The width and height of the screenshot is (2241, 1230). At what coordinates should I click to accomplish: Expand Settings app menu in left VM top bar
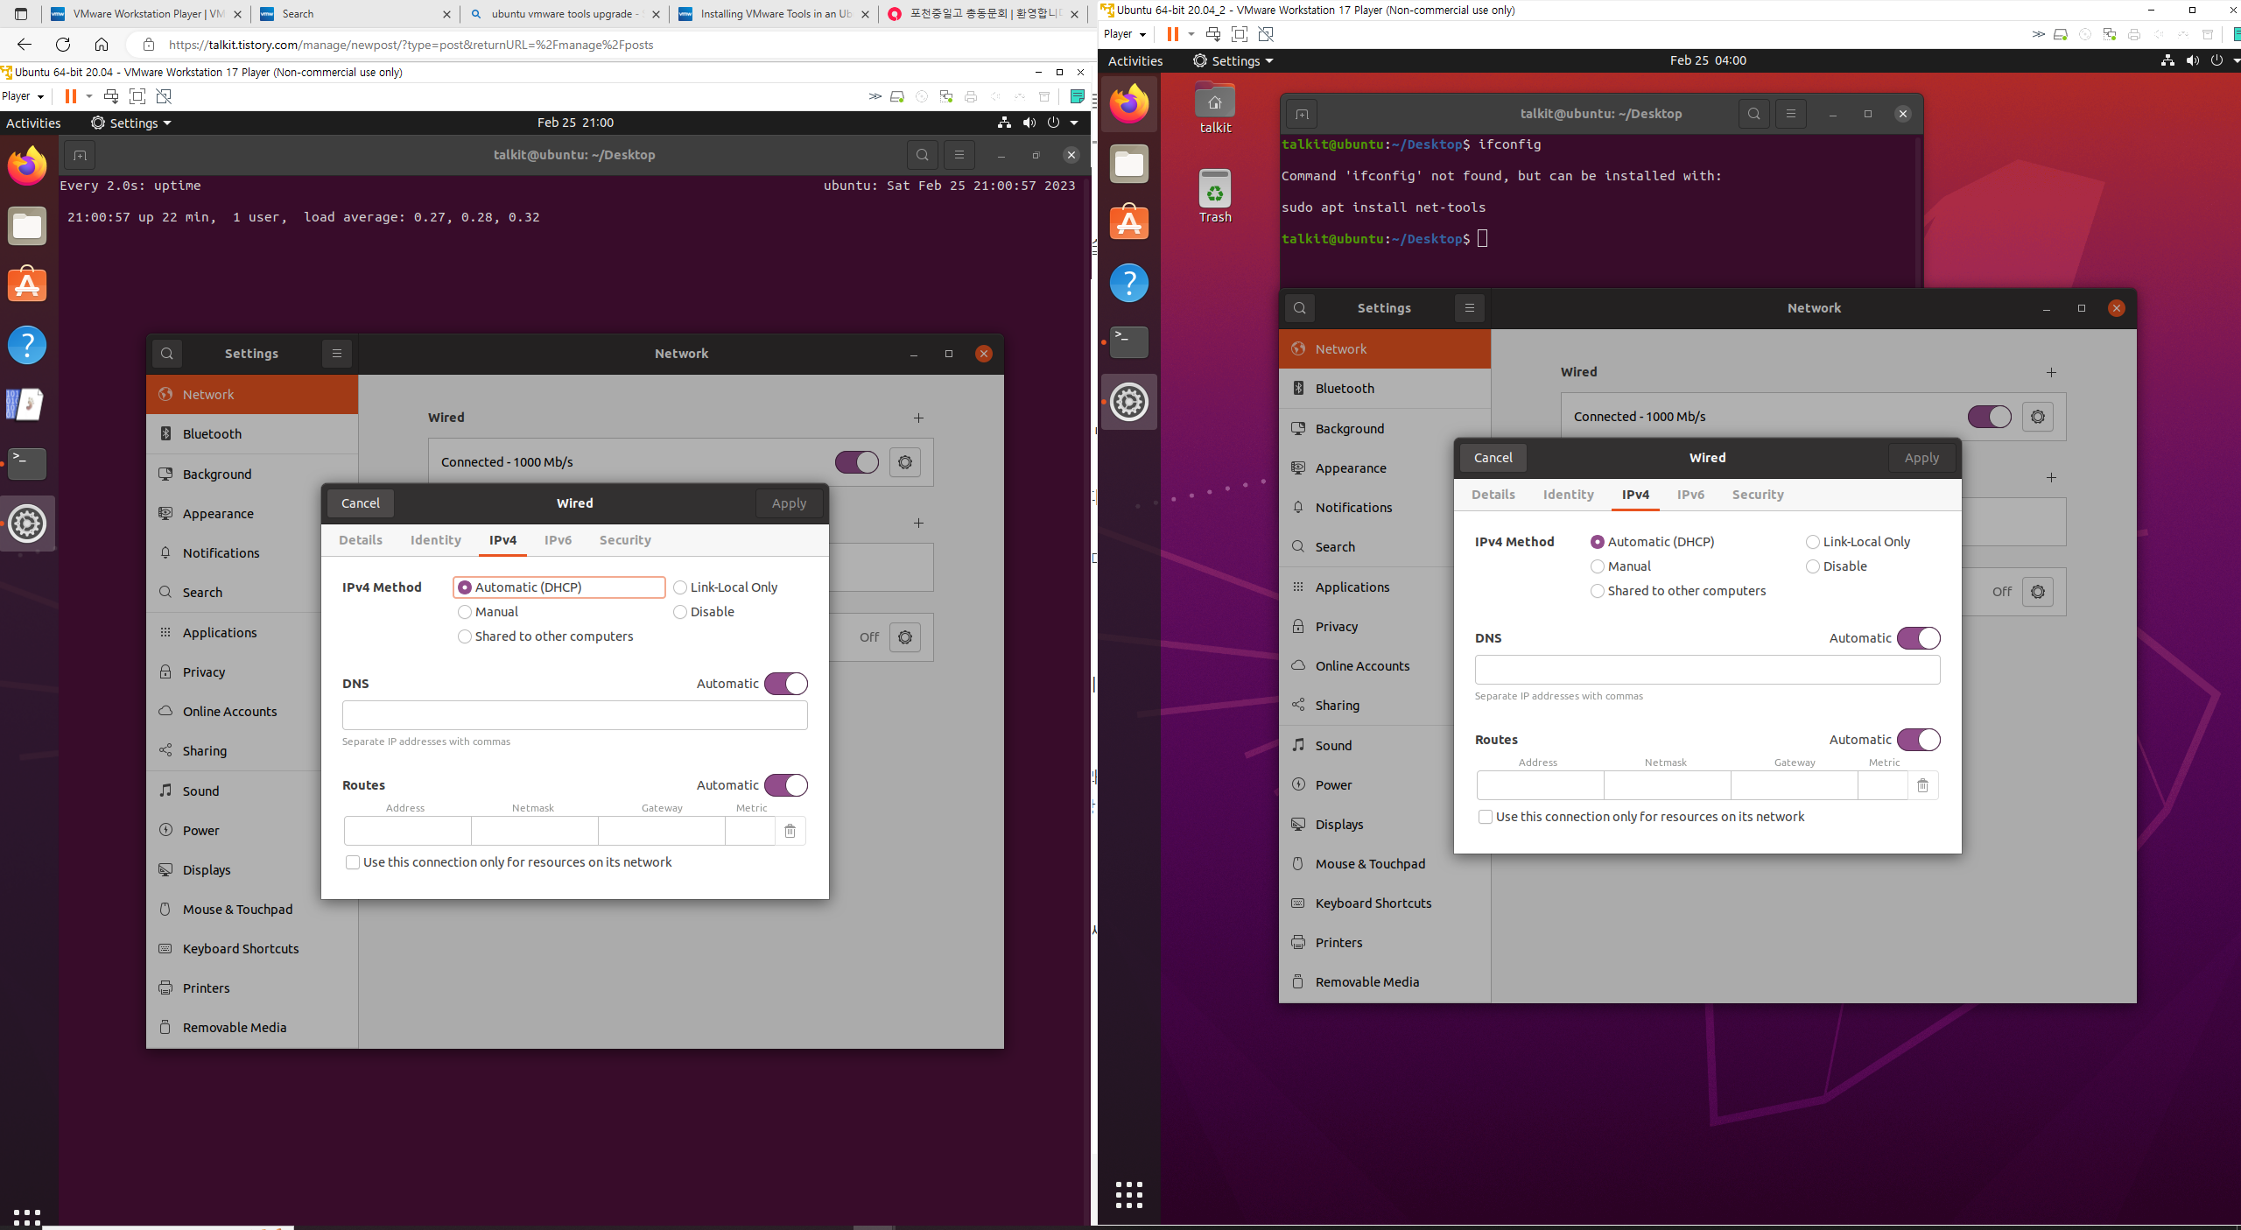point(131,123)
